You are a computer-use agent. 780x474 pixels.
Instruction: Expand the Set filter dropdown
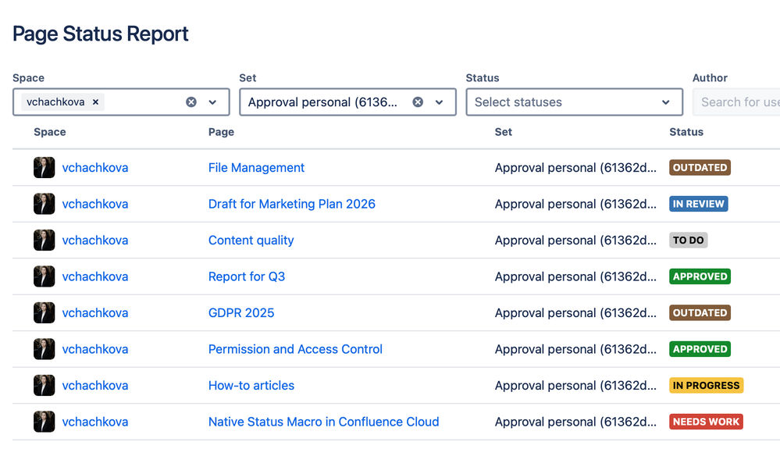tap(439, 102)
